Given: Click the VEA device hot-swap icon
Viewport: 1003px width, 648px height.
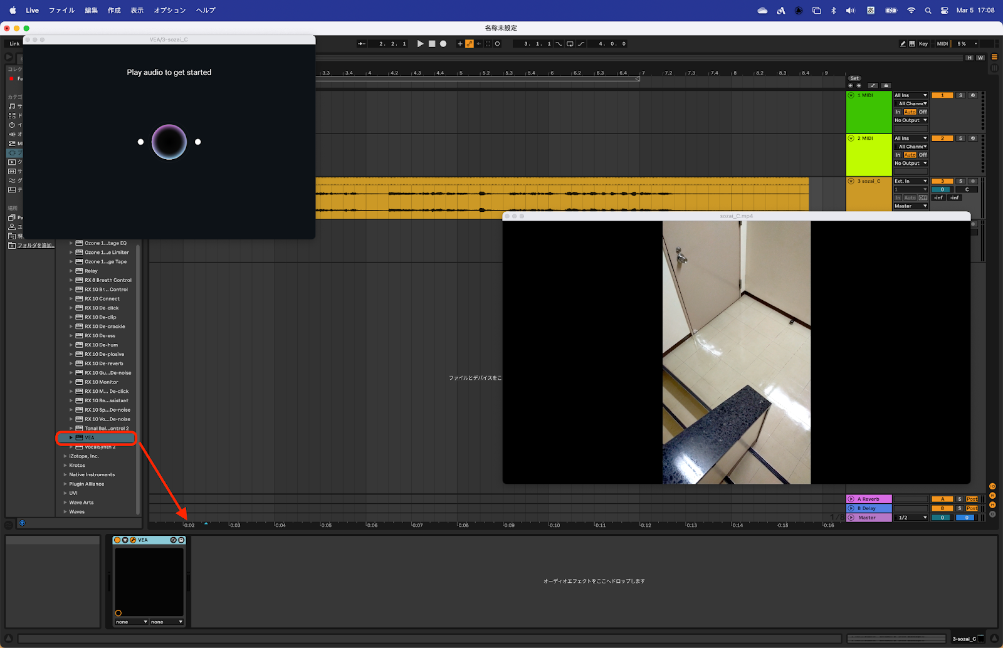Looking at the screenshot, I should pyautogui.click(x=174, y=540).
